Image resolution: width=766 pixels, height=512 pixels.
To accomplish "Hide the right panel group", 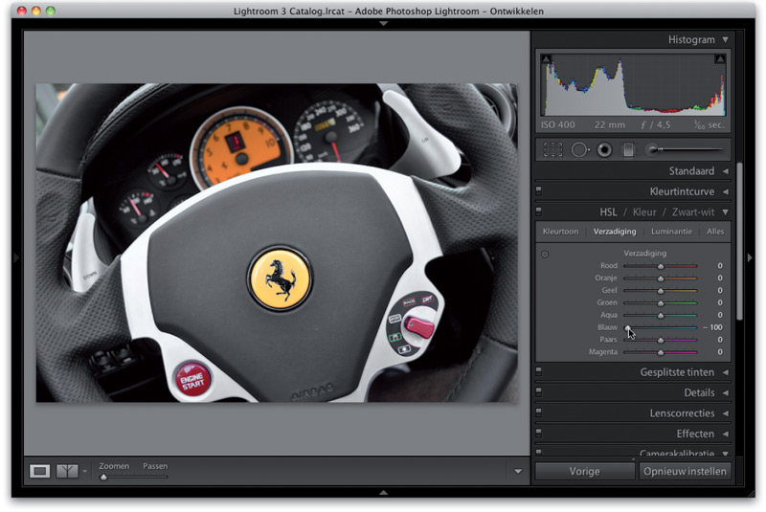I will (750, 257).
